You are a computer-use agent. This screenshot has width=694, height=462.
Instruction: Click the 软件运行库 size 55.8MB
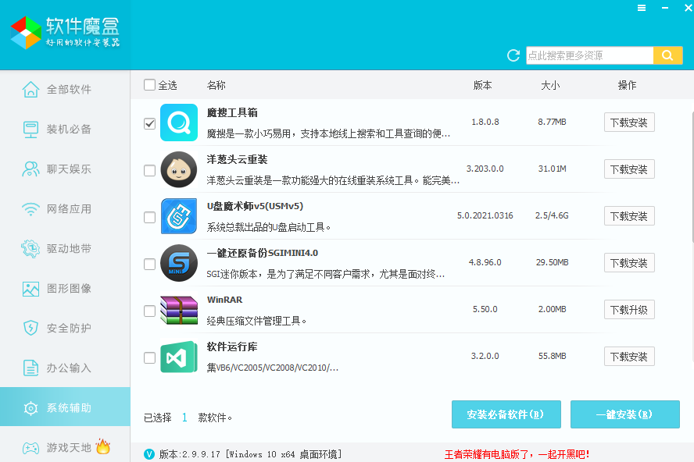(553, 356)
